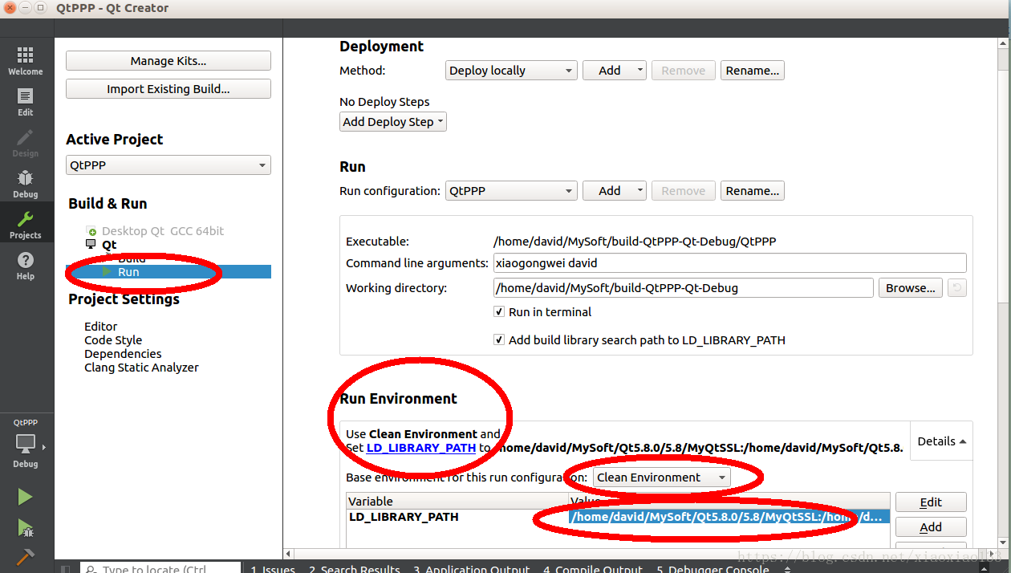Click the Variable column header
This screenshot has height=573, width=1011.
(x=457, y=502)
